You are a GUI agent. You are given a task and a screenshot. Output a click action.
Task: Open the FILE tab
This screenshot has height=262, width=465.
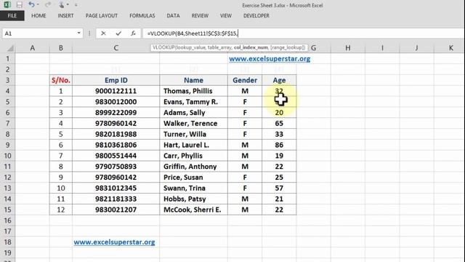click(12, 16)
